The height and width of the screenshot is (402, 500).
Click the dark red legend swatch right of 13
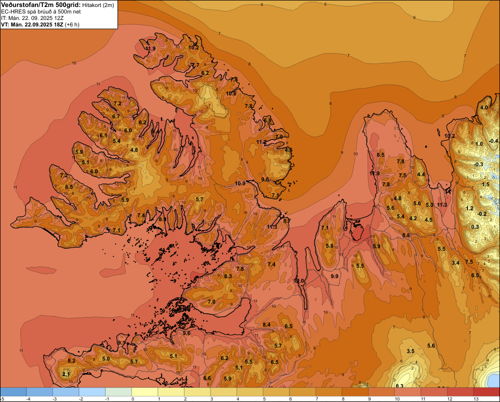486,392
